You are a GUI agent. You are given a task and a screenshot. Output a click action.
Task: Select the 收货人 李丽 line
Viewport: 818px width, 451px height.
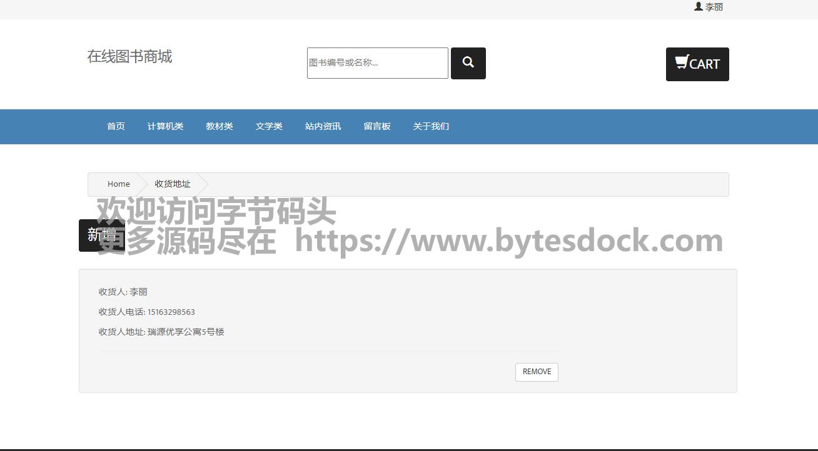click(x=123, y=292)
